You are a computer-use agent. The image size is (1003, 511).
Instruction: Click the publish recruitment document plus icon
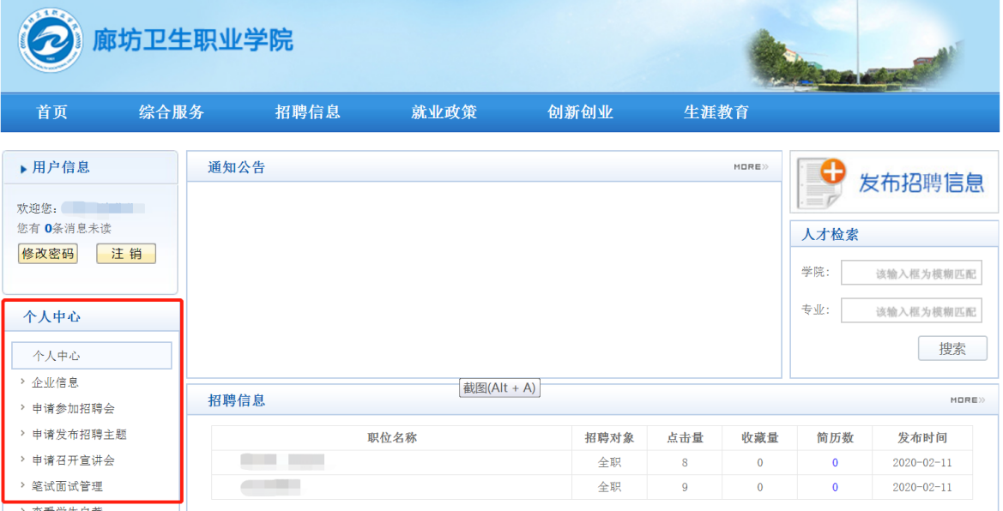[821, 182]
